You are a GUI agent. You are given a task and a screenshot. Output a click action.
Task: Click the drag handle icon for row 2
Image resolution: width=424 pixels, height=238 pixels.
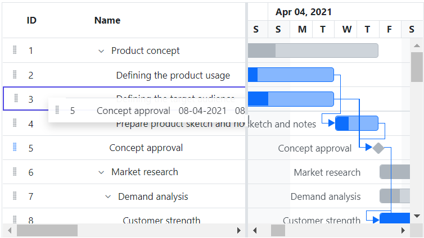click(x=15, y=75)
